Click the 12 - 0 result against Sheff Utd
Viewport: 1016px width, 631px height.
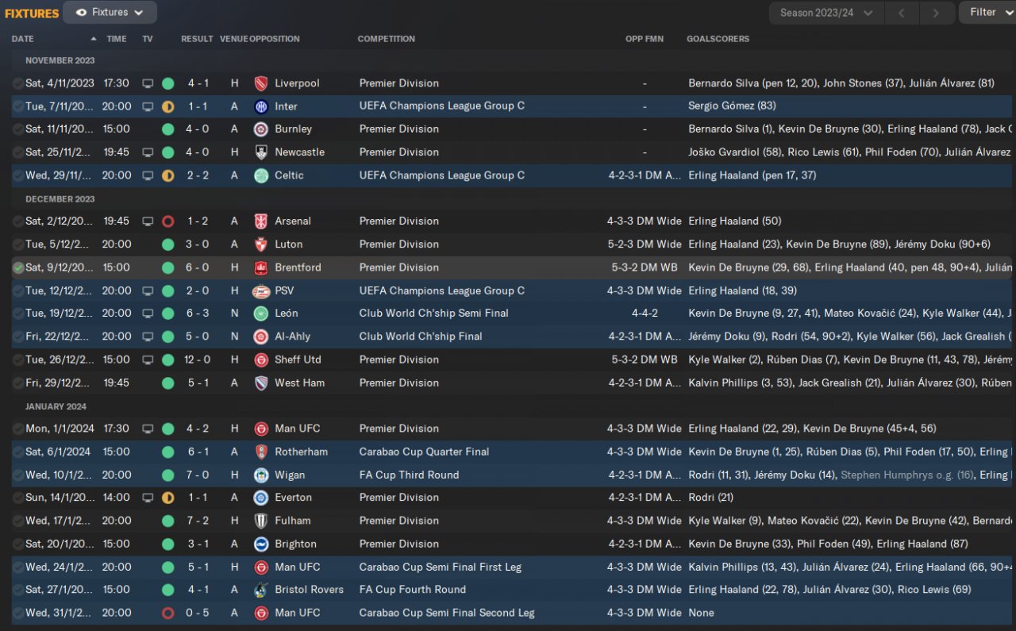(198, 360)
